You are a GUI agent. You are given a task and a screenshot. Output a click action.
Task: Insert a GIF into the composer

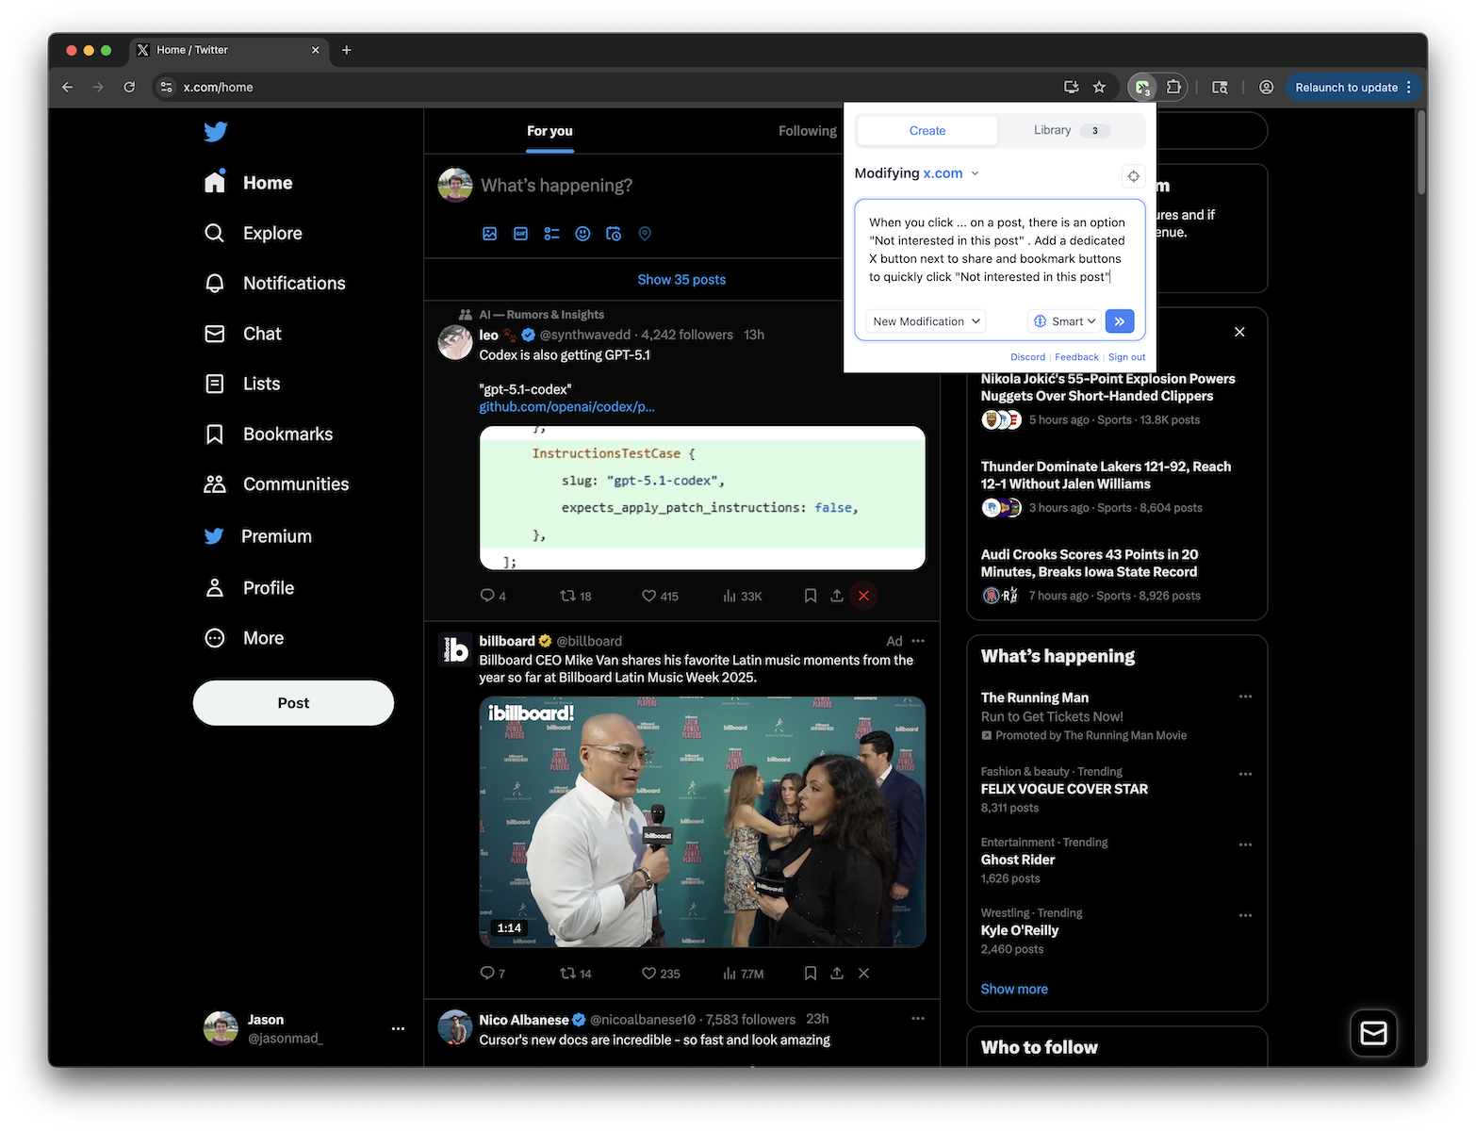520,233
